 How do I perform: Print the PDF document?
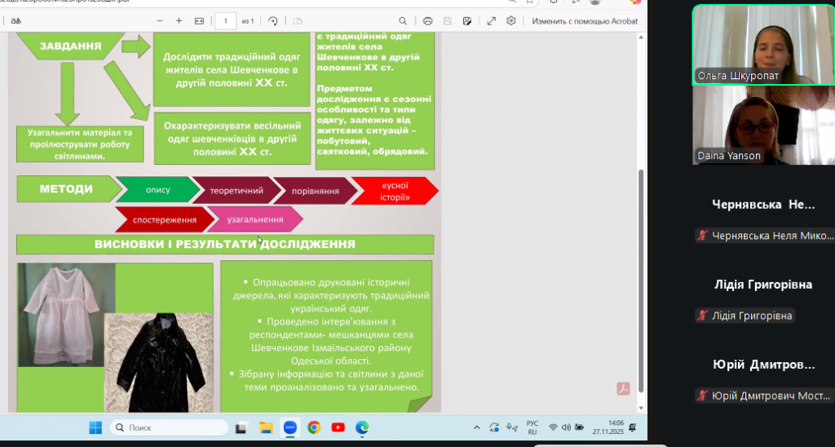coord(427,21)
